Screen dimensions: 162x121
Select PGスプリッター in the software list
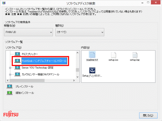(x=30, y=54)
